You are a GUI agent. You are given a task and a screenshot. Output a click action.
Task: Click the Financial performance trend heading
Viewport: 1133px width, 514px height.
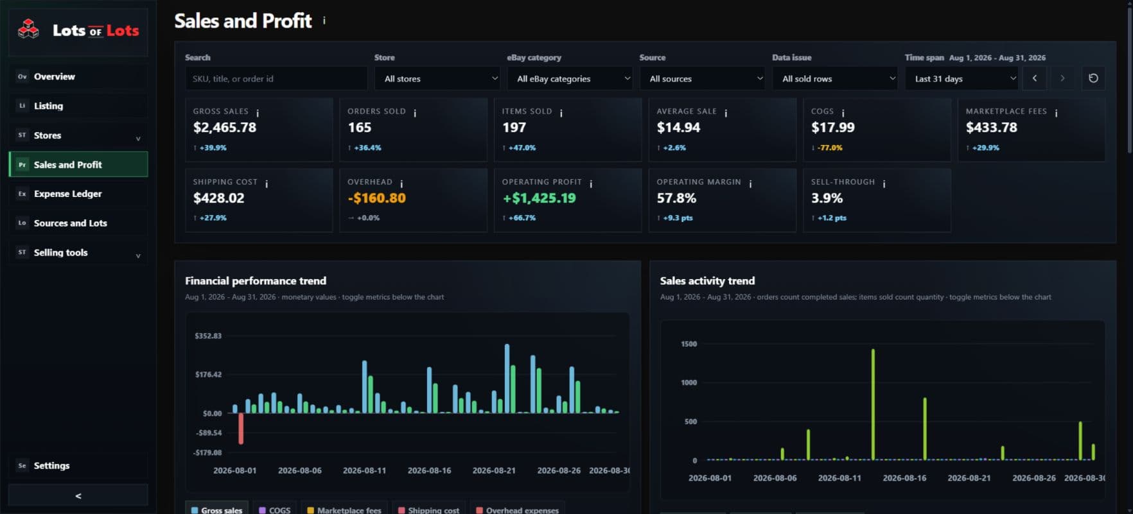(256, 280)
